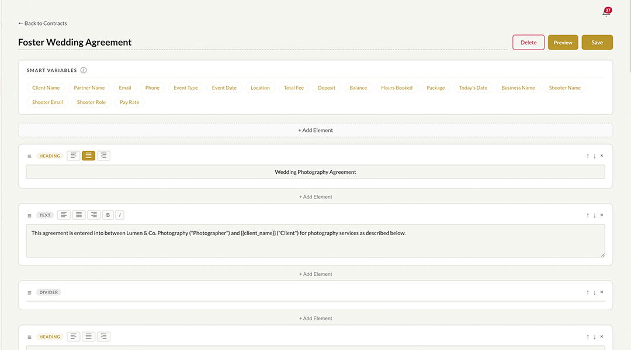Image resolution: width=631 pixels, height=350 pixels.
Task: Deselect the active center alignment on heading
Action: click(88, 156)
